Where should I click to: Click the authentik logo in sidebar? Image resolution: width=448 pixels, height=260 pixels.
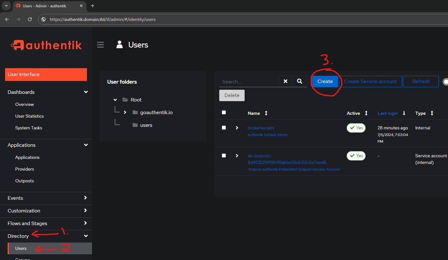pyautogui.click(x=46, y=45)
